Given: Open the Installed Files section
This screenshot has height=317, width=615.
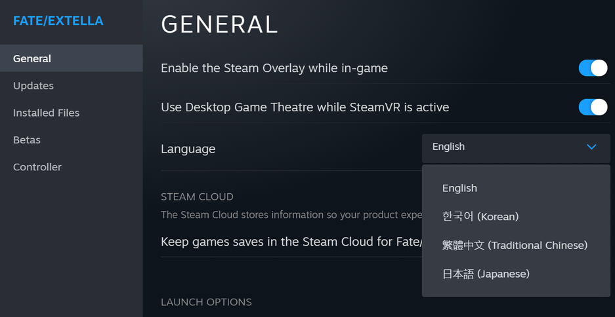Looking at the screenshot, I should point(46,113).
